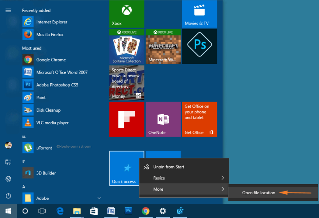Open 3D Builder app
The image size is (319, 218).
point(61,173)
